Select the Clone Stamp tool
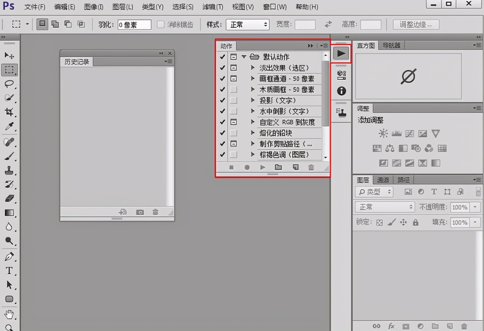Image resolution: width=484 pixels, height=331 pixels. pos(9,170)
